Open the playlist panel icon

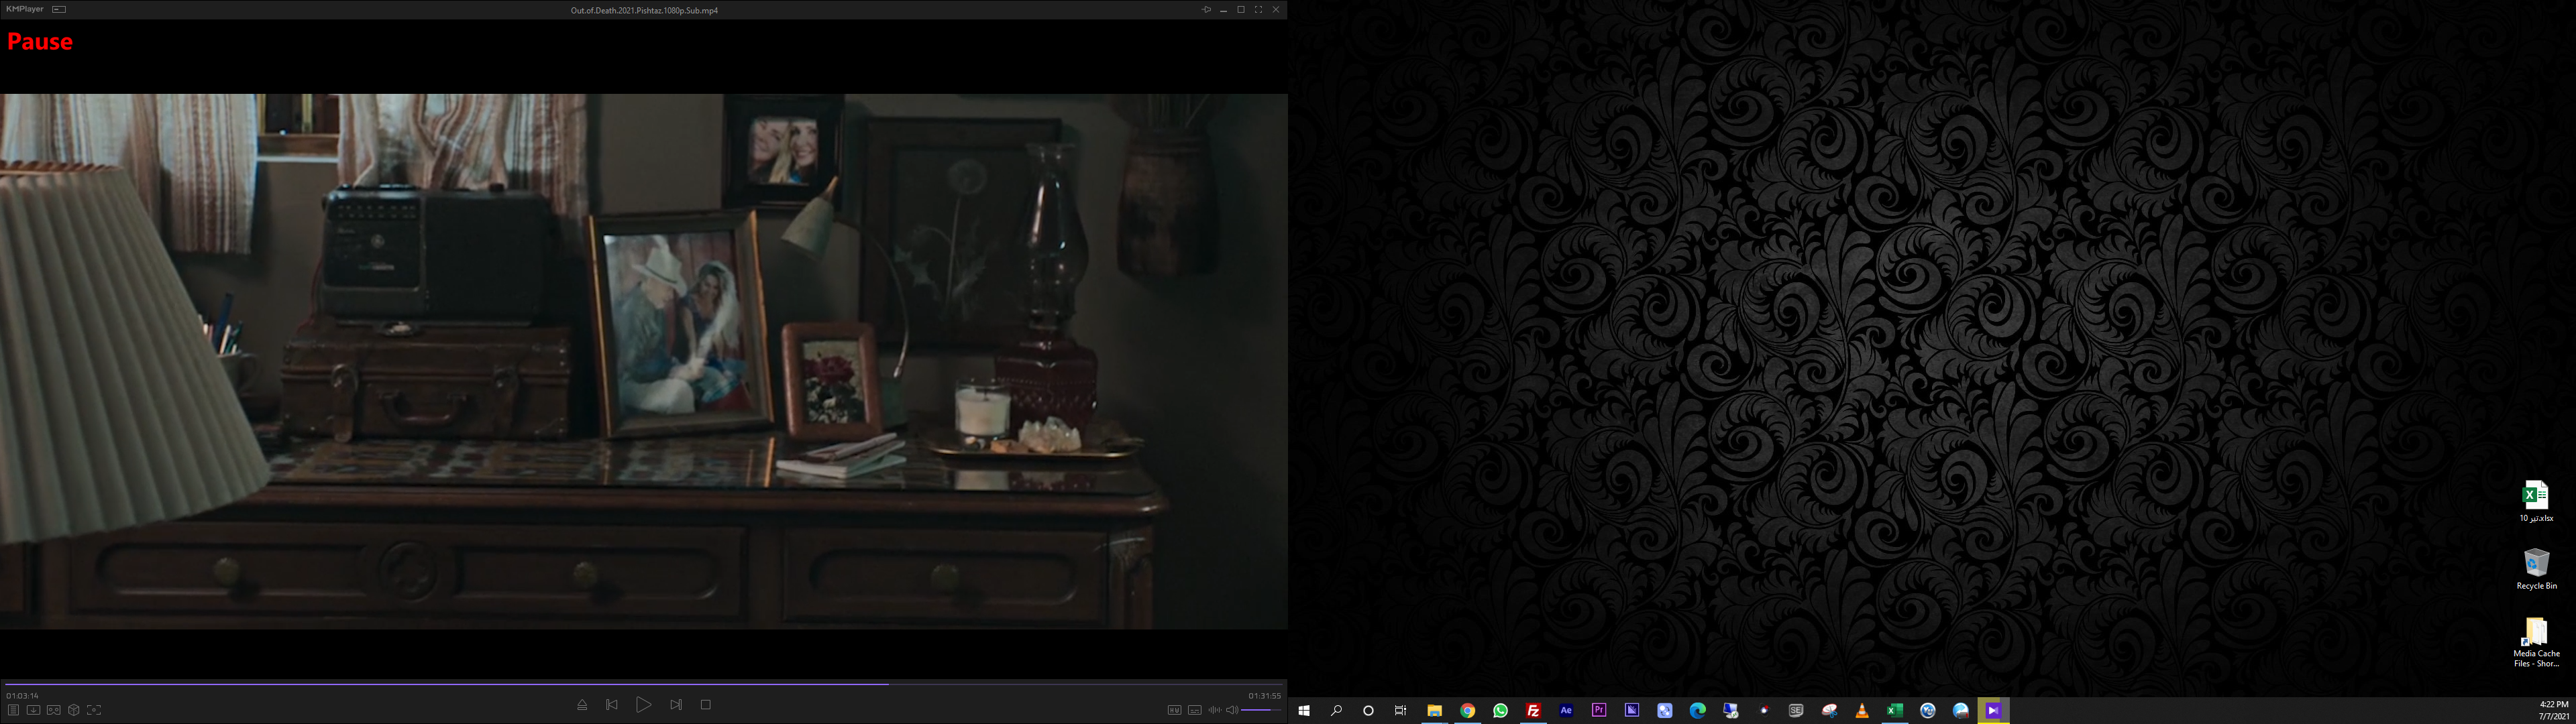[13, 710]
